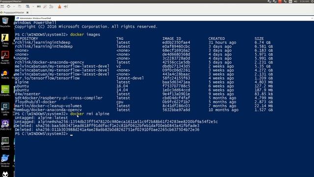314x177 pixels.
Task: Click the exit arrow icon in VM toolbar
Action: [x=65, y=6]
